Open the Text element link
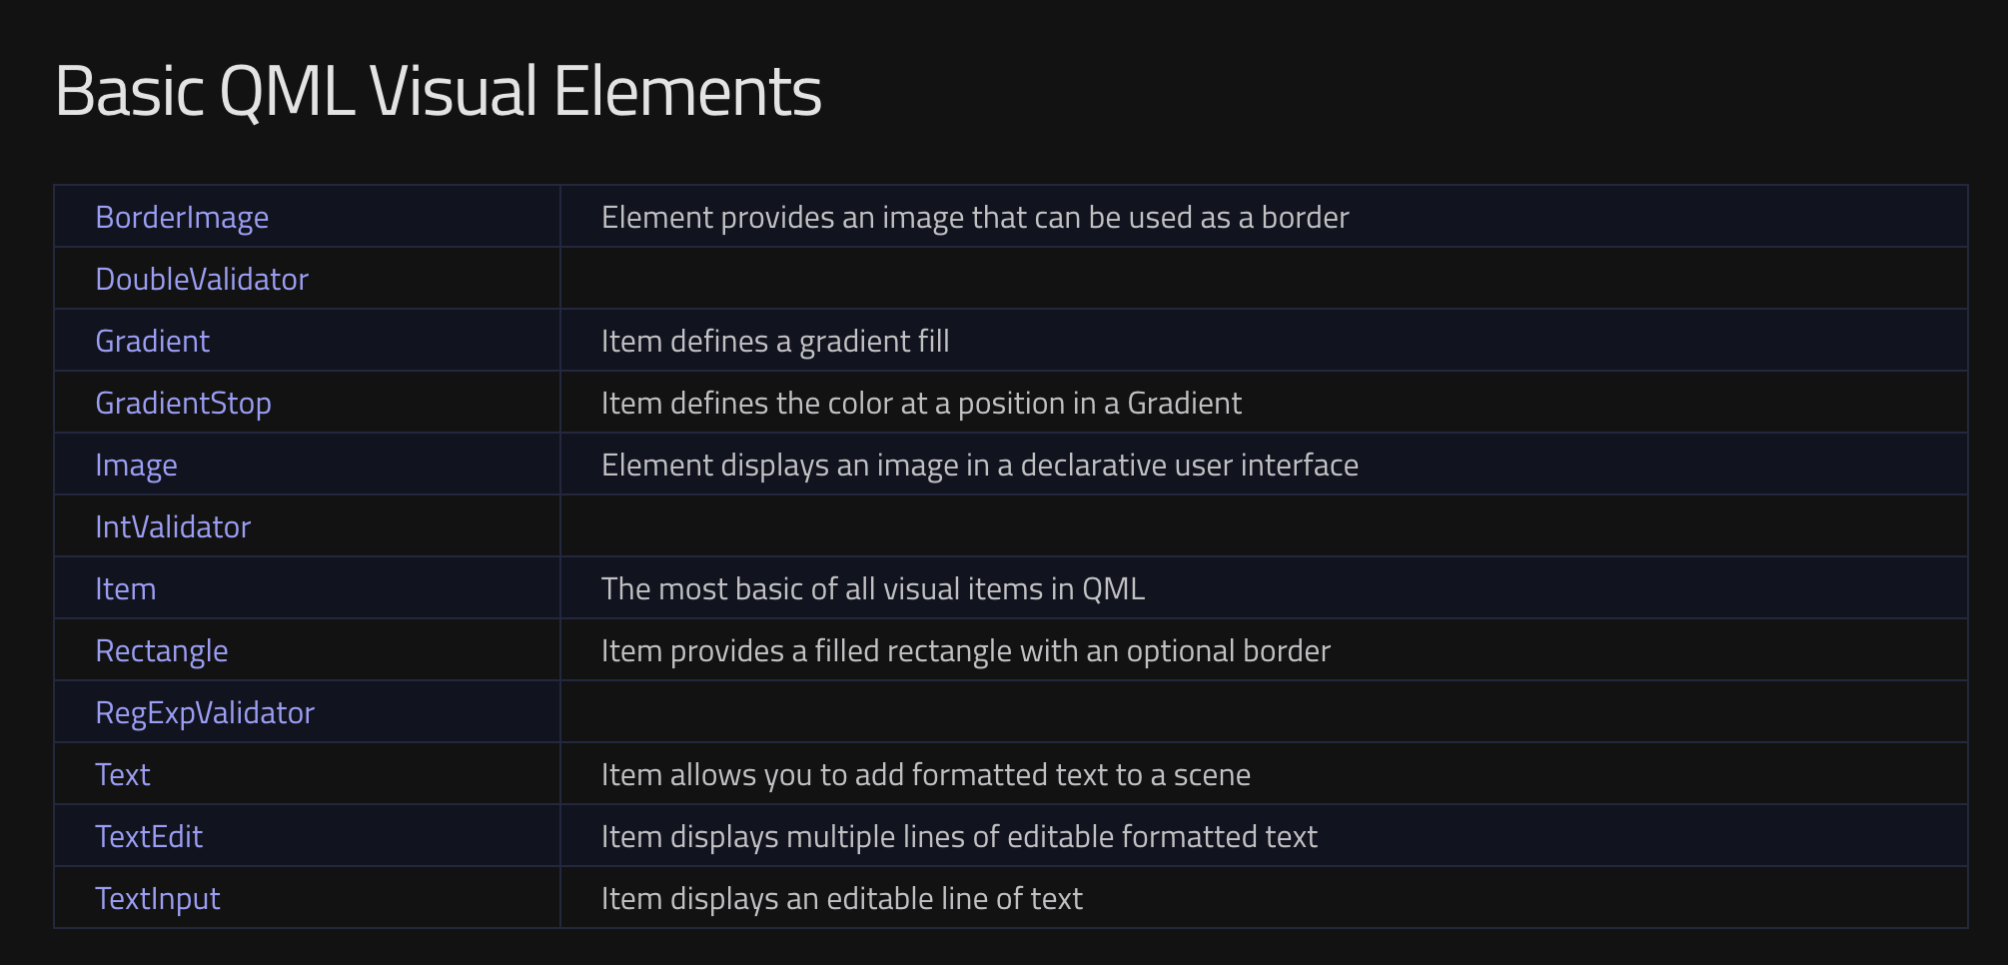 tap(122, 775)
